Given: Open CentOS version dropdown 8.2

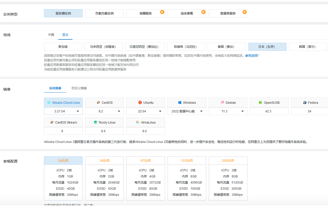Looking at the screenshot, I should point(105,111).
